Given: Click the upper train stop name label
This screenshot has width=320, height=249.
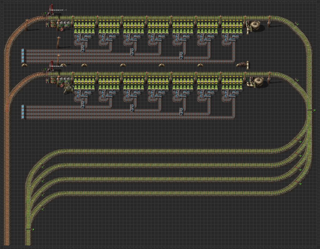Looking at the screenshot, I should click(x=58, y=10).
